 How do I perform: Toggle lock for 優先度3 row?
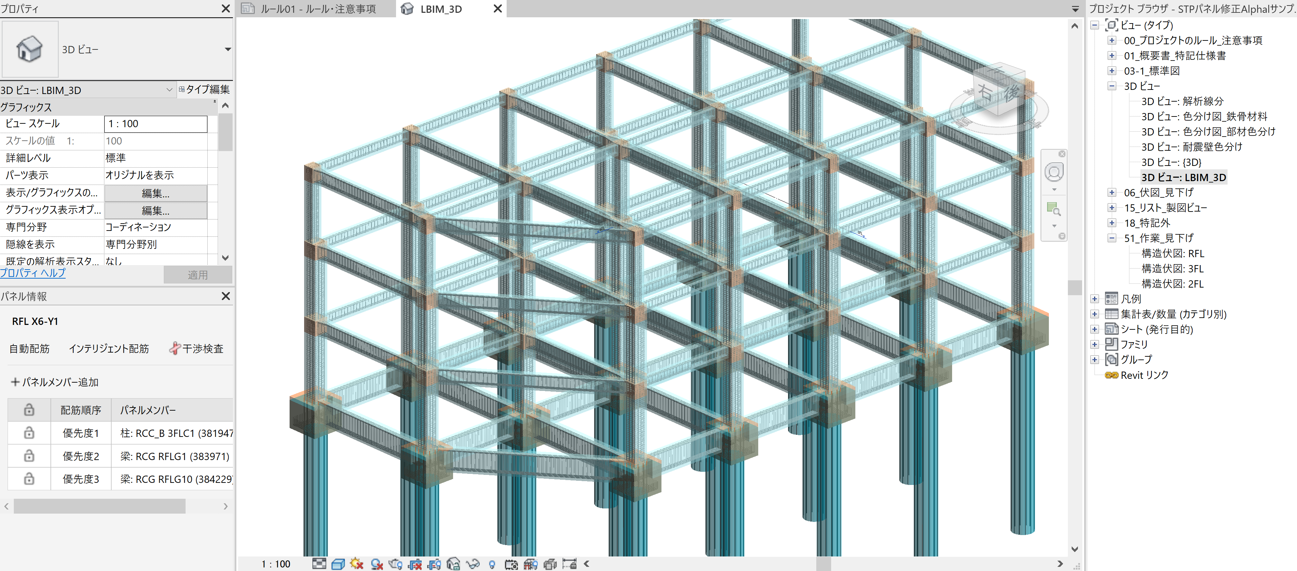pyautogui.click(x=29, y=479)
